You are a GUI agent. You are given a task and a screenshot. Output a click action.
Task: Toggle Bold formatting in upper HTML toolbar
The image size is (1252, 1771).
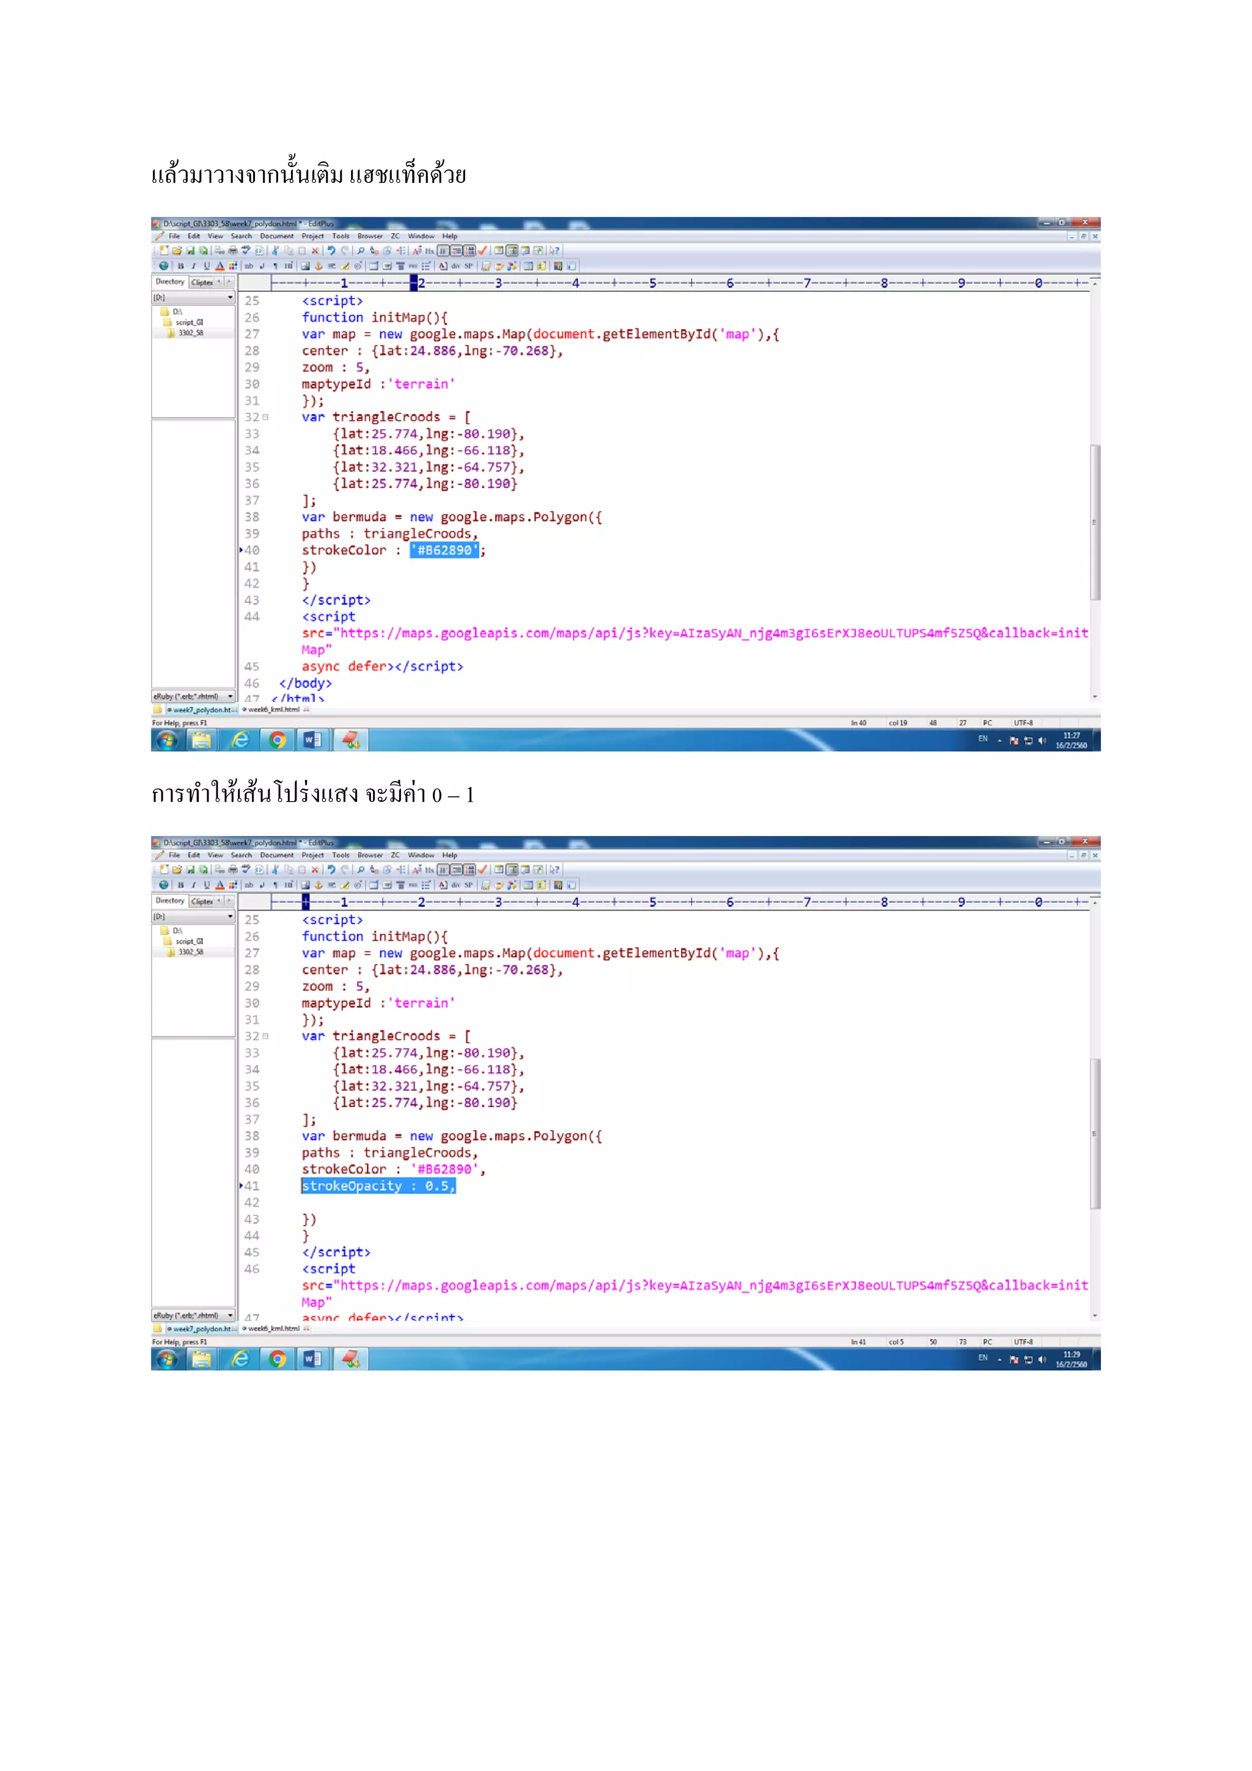click(x=180, y=266)
